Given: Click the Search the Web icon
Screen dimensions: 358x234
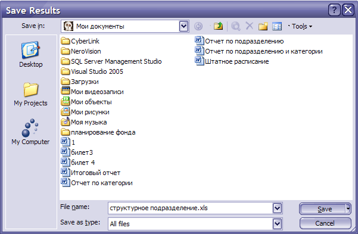Looking at the screenshot, I should coord(236,26).
